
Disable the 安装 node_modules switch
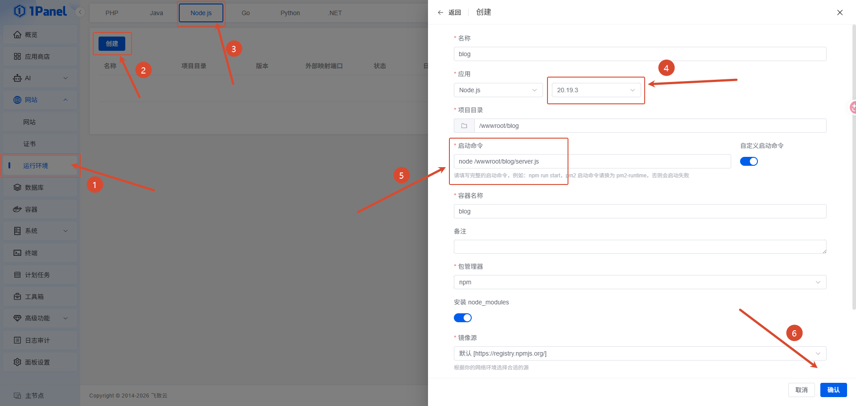click(x=463, y=318)
